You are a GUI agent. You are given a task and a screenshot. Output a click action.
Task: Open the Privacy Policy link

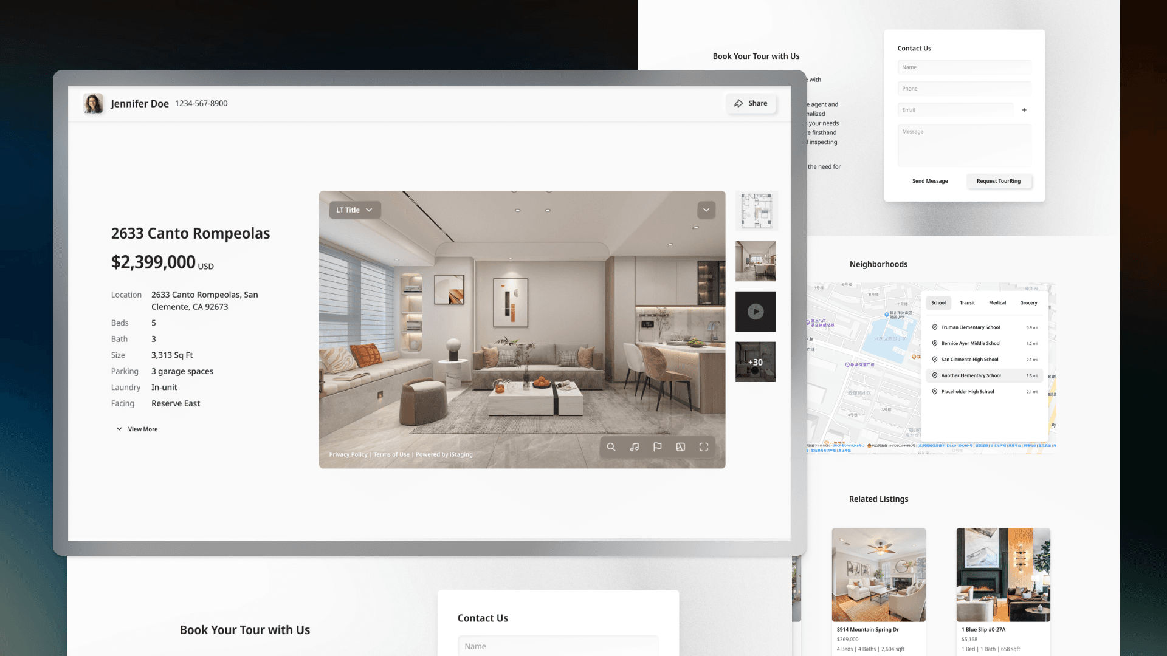pos(348,454)
